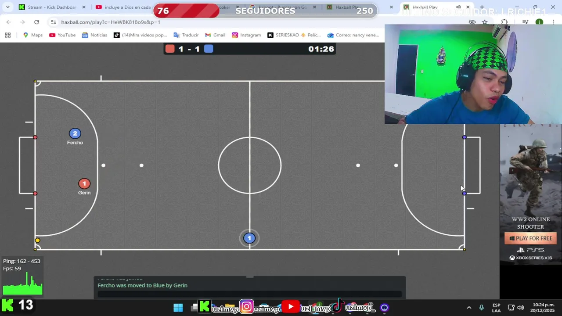
Task: Open the purple circle app in the taskbar
Action: pos(384,308)
